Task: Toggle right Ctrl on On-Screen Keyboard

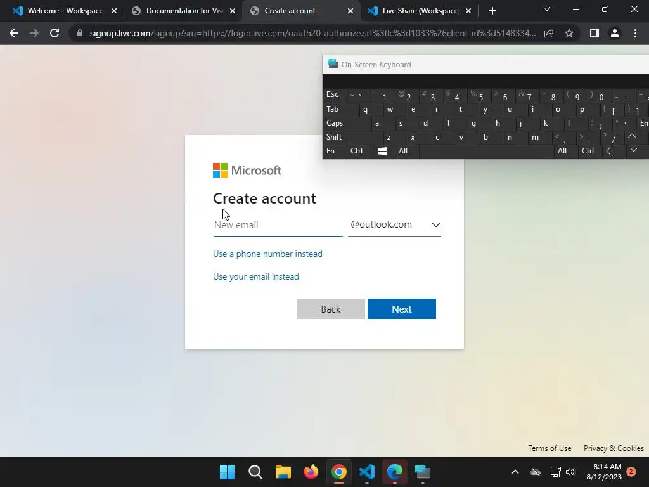Action: tap(589, 151)
